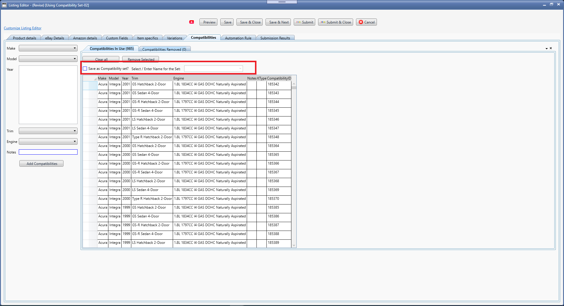Click the CompatibilityID column header
The width and height of the screenshot is (564, 306).
click(279, 78)
